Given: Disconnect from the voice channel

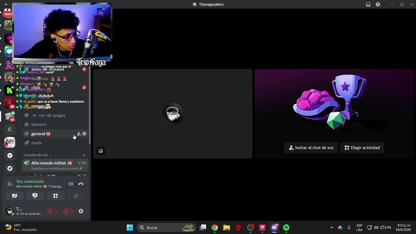Looking at the screenshot, I should pyautogui.click(x=81, y=184).
